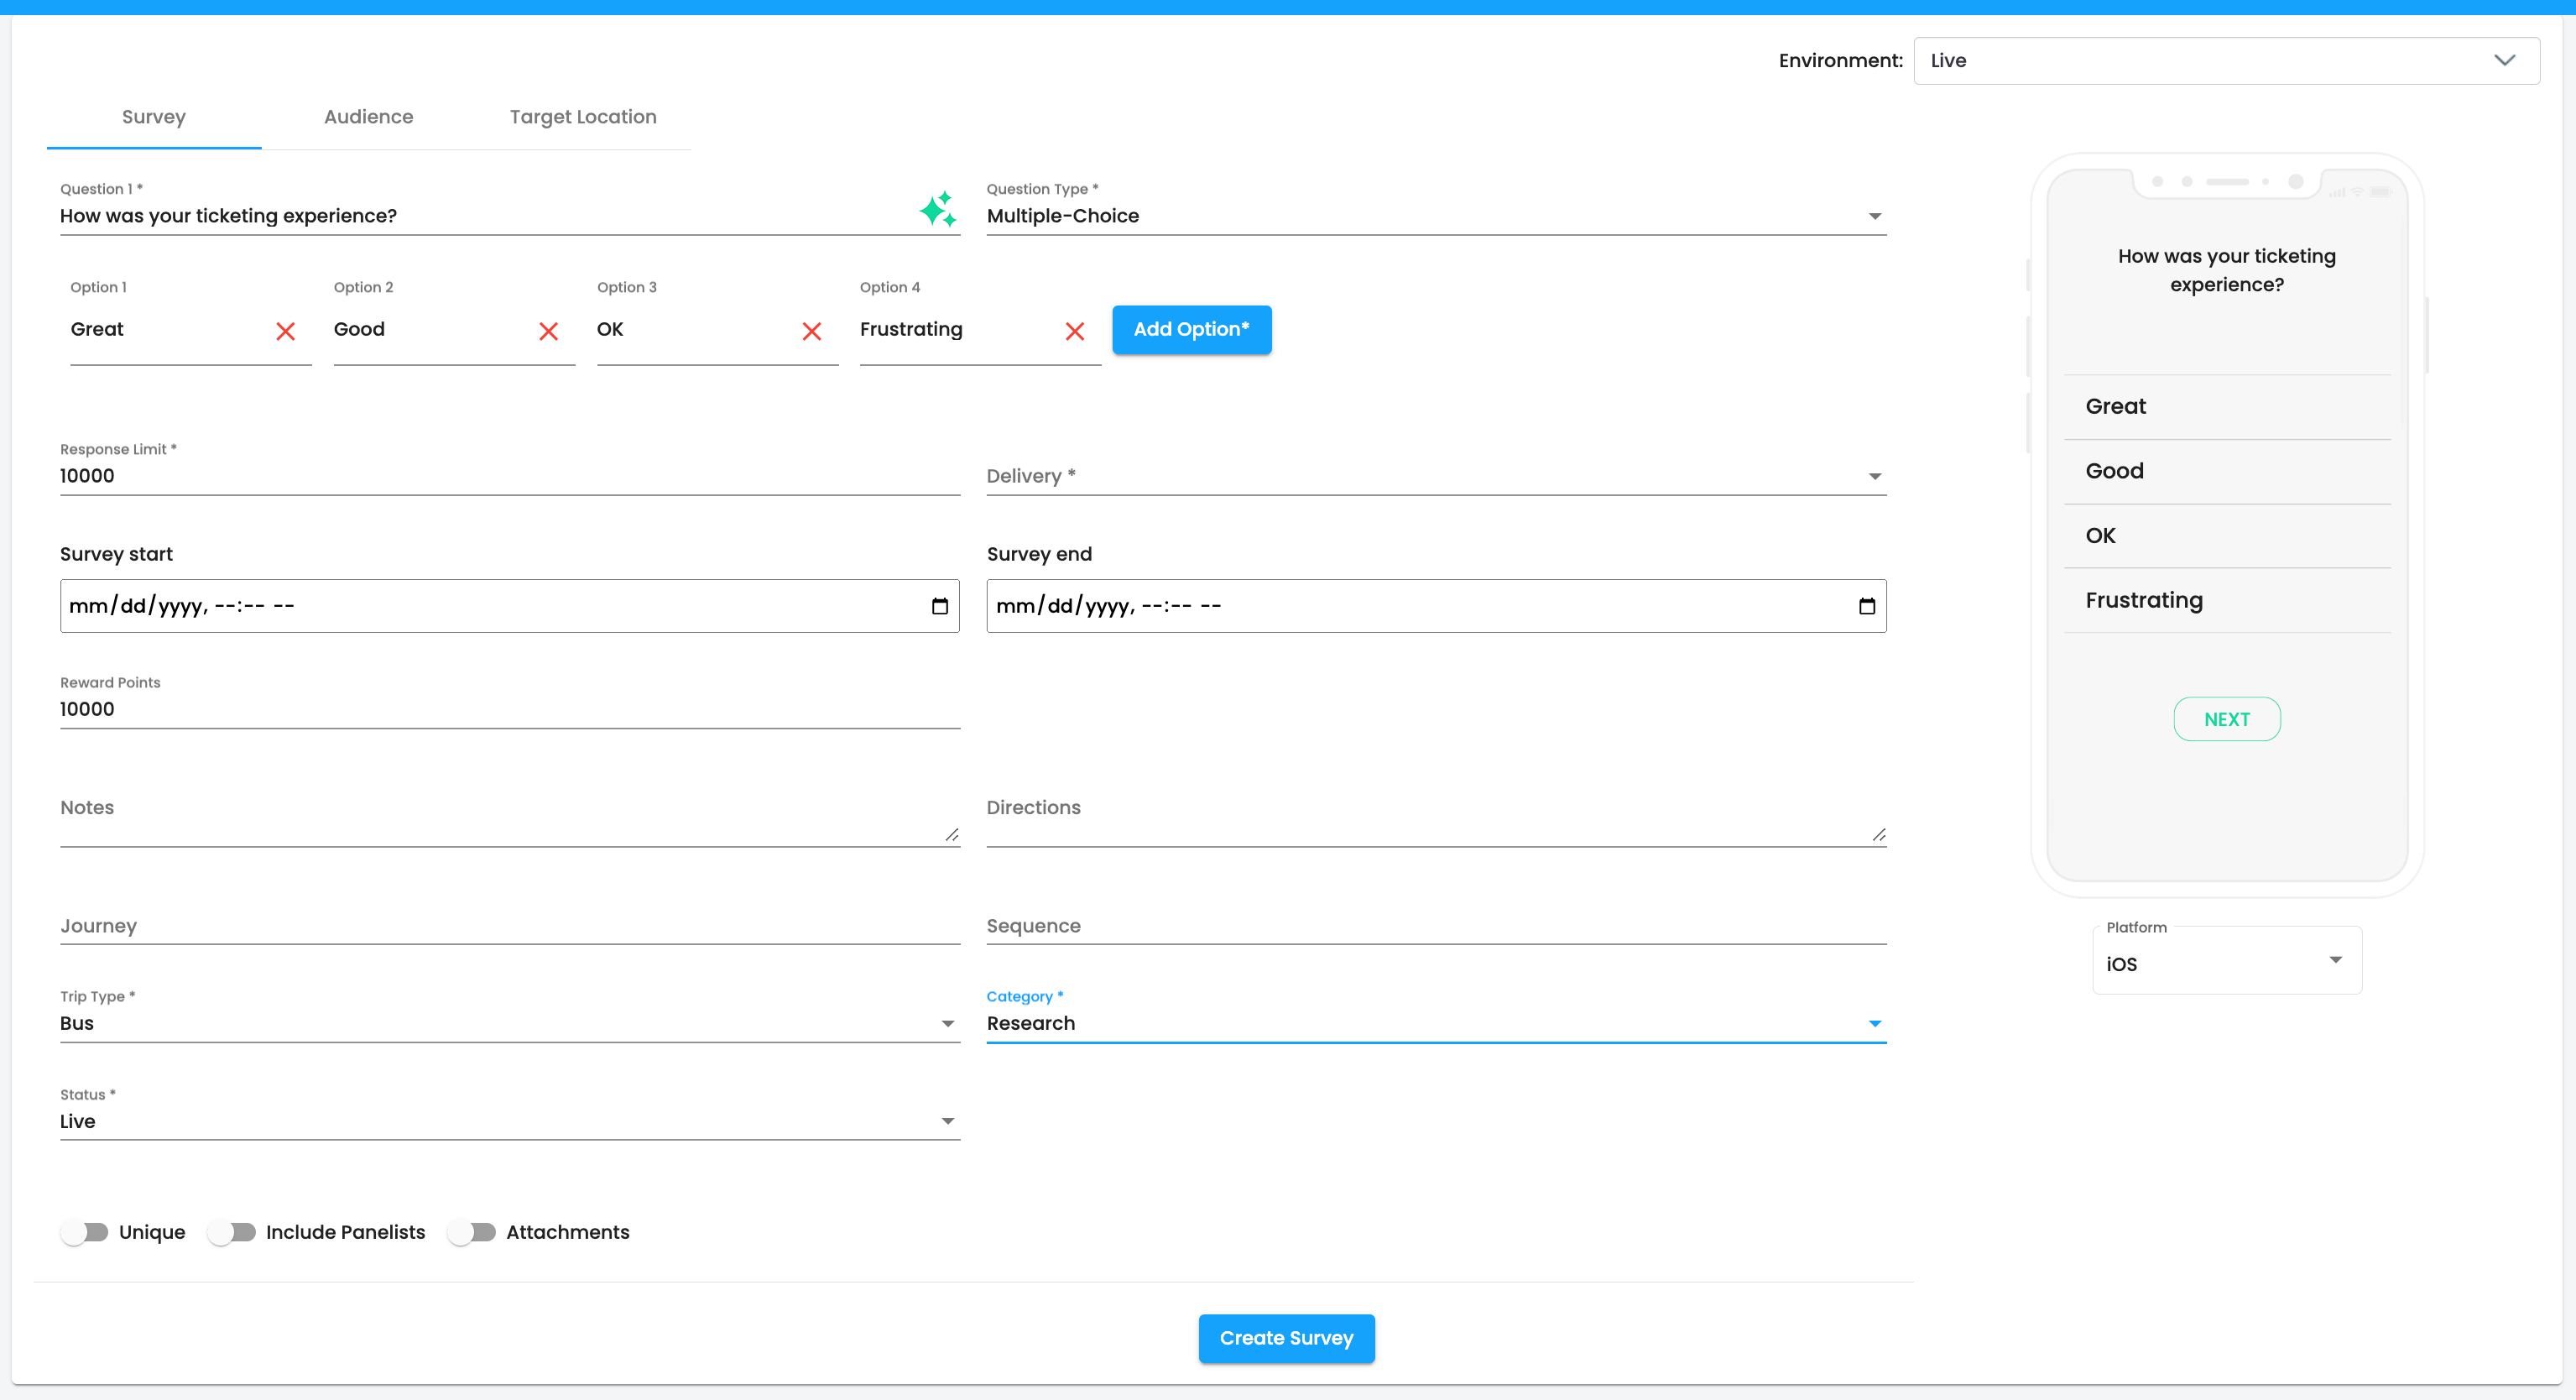Image resolution: width=2576 pixels, height=1400 pixels.
Task: Remove Option 1 'Great' with red X
Action: point(285,331)
